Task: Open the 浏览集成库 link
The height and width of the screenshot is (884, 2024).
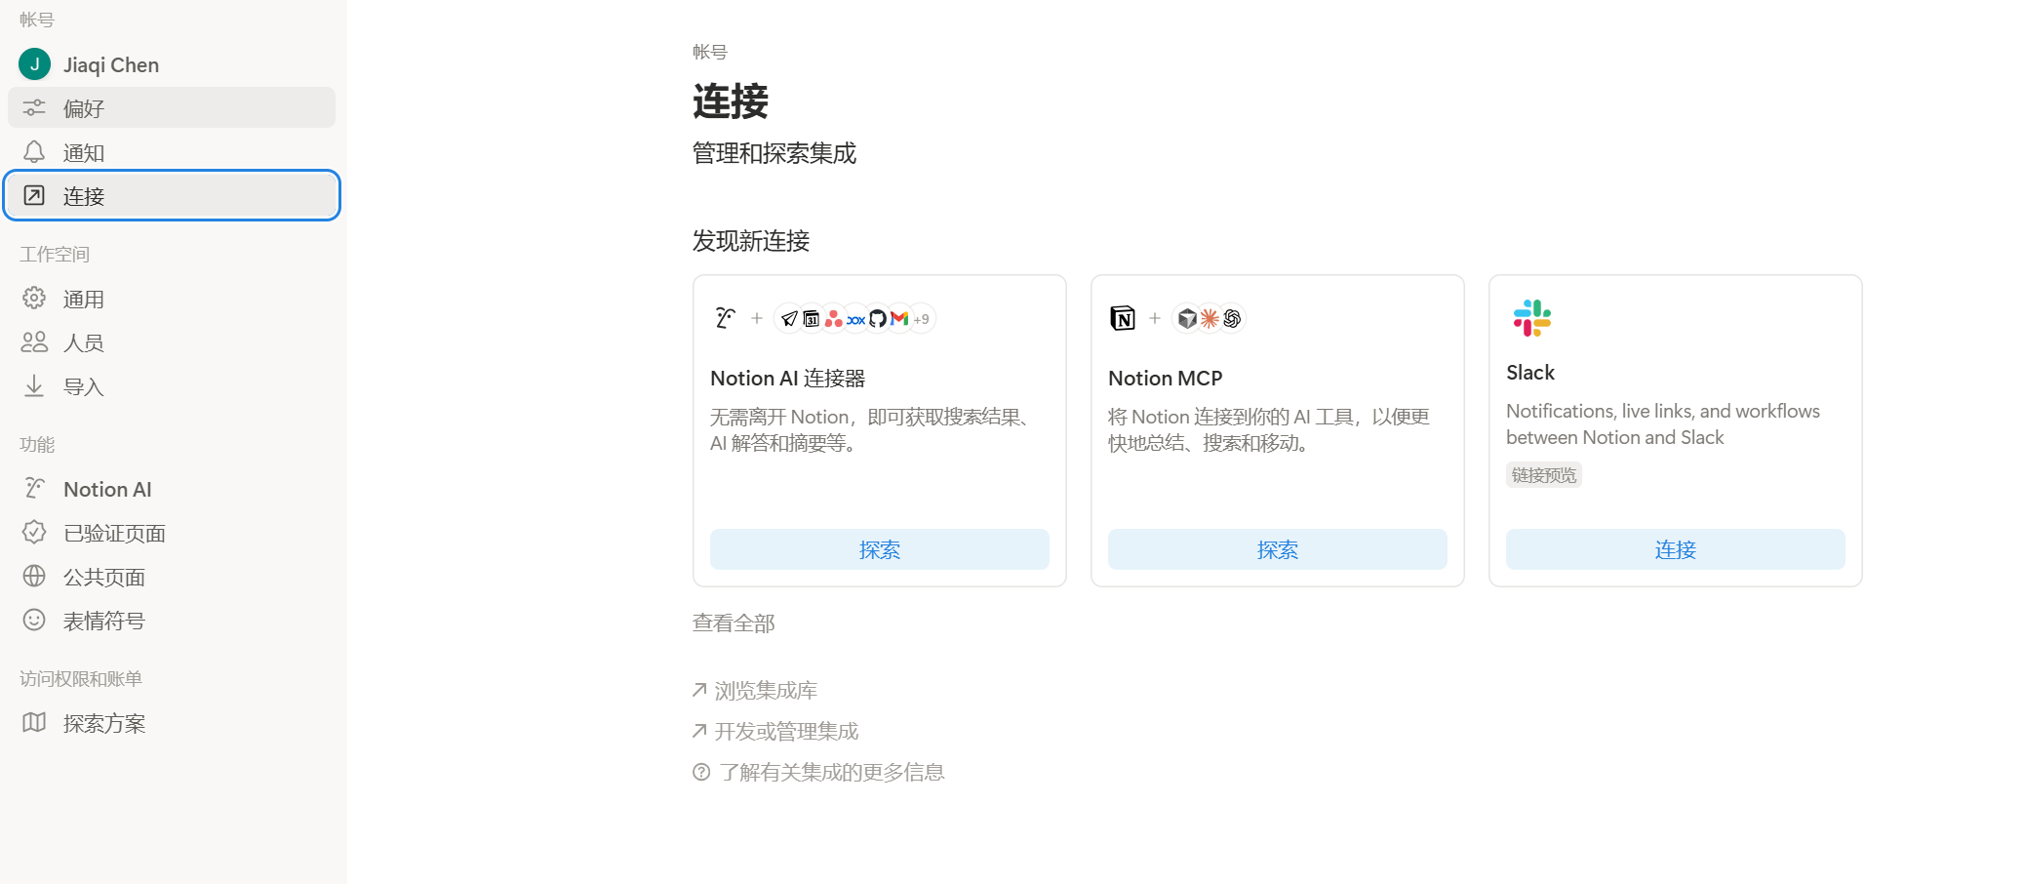Action: coord(765,691)
